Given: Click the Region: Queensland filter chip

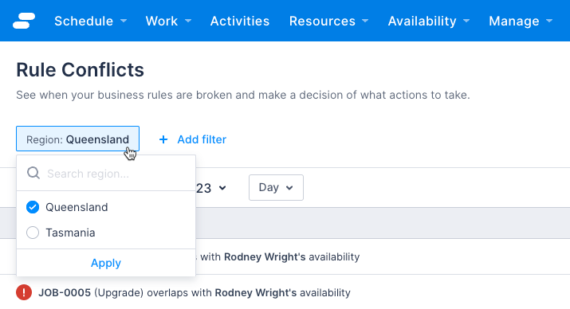Looking at the screenshot, I should click(x=77, y=139).
